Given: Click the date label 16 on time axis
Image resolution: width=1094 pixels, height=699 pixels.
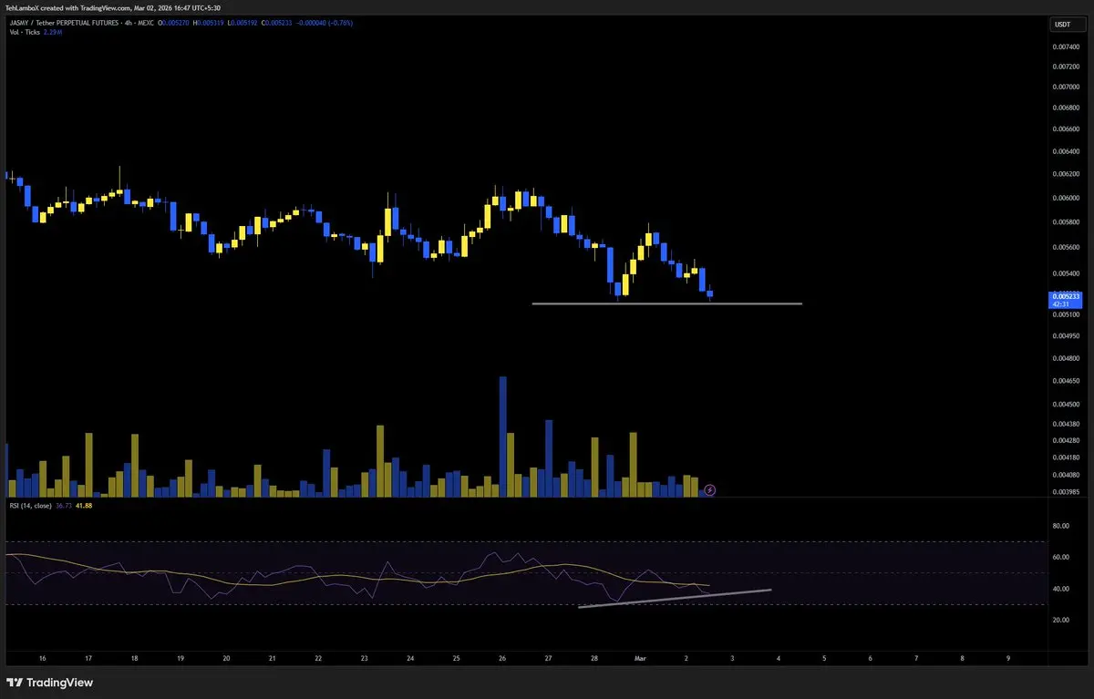Looking at the screenshot, I should (42, 658).
